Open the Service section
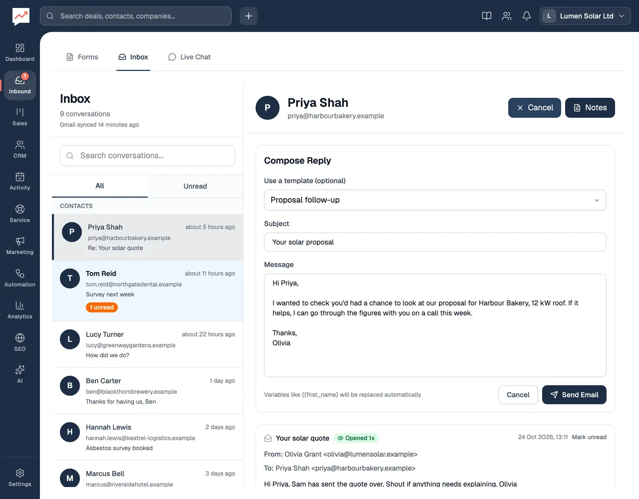Image resolution: width=639 pixels, height=499 pixels. [x=20, y=214]
